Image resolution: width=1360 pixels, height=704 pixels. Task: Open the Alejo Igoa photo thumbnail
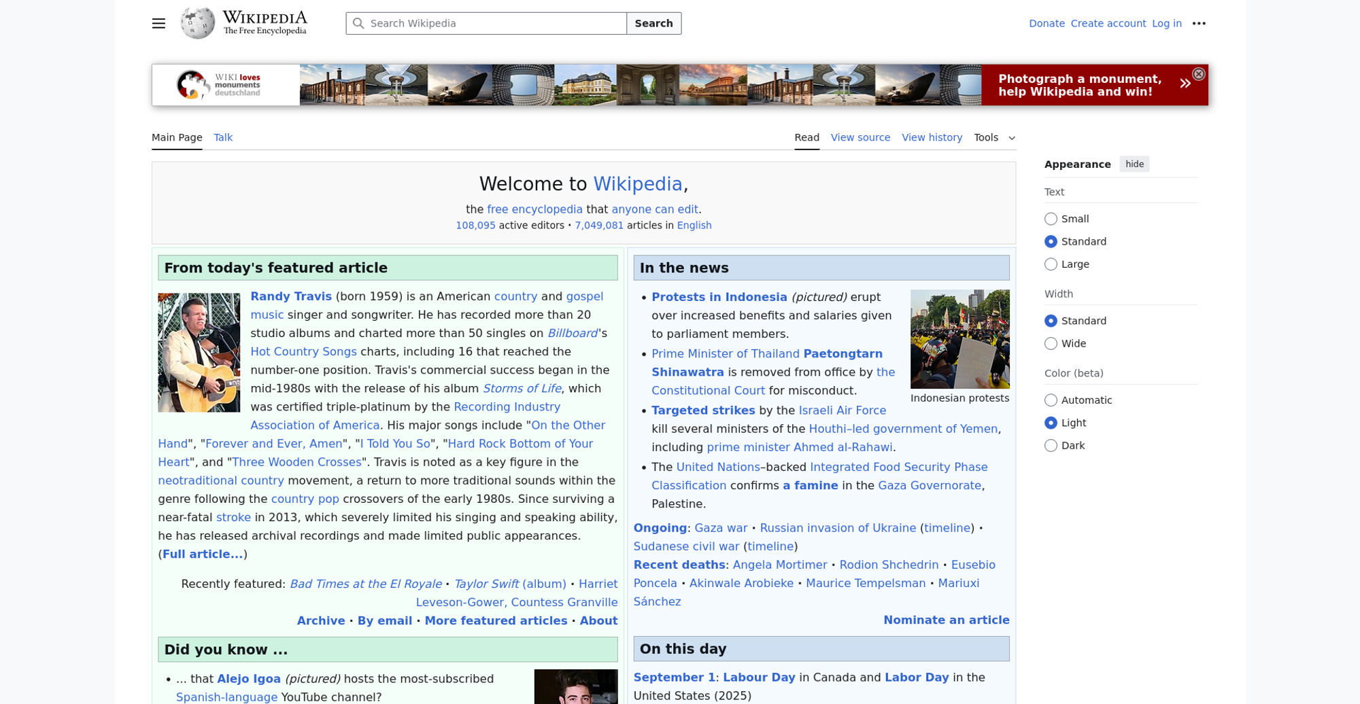[576, 686]
